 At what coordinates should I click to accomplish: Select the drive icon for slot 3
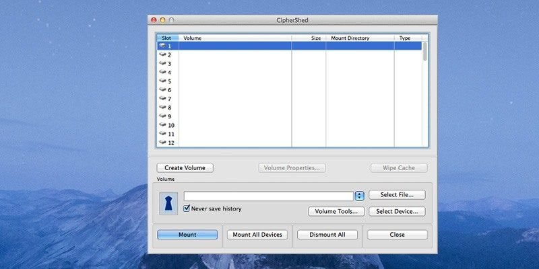163,63
